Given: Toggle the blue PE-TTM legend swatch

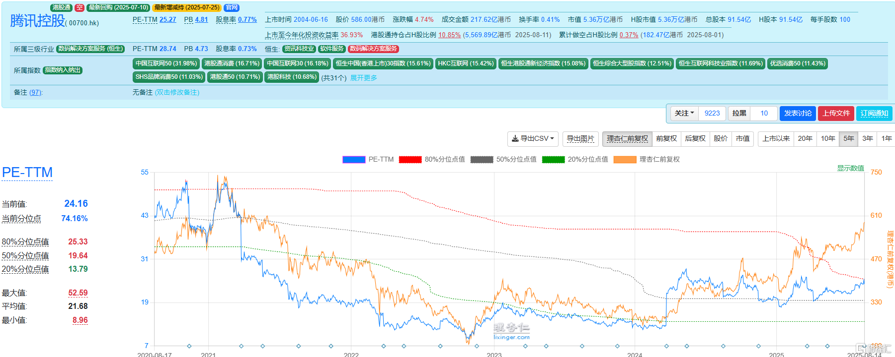Looking at the screenshot, I should 354,160.
